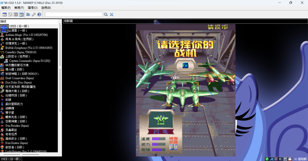Screen dimensions: 308x161
Task: Click the Dead Connection game icon
Action: (x=2, y=78)
